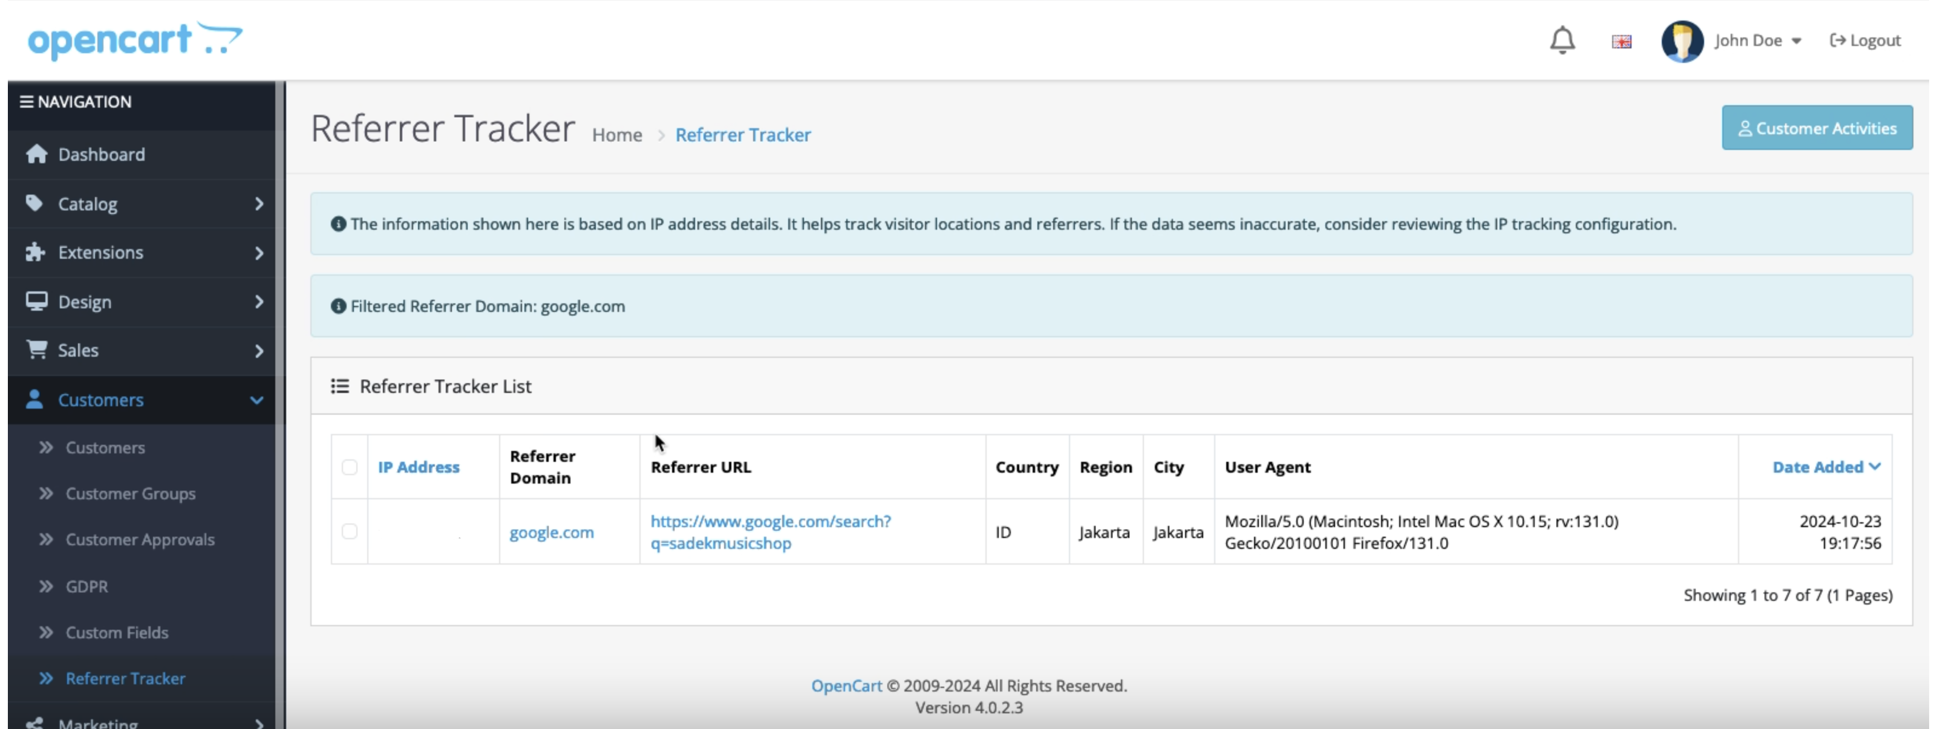Click the info icon beside Filtered Referrer Domain

(338, 306)
